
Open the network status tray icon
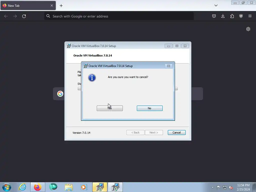225,187
